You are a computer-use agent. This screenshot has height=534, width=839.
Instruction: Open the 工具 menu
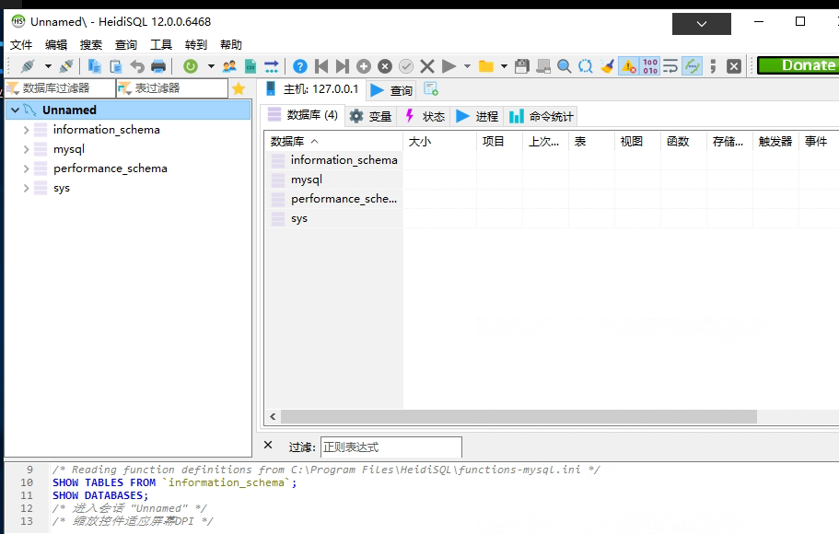pos(161,45)
